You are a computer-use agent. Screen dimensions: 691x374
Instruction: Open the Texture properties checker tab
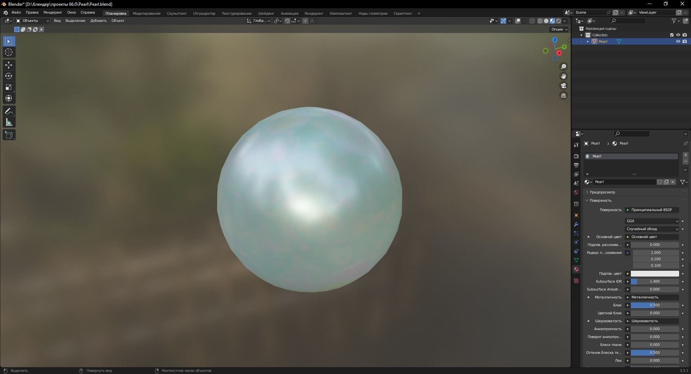576,280
